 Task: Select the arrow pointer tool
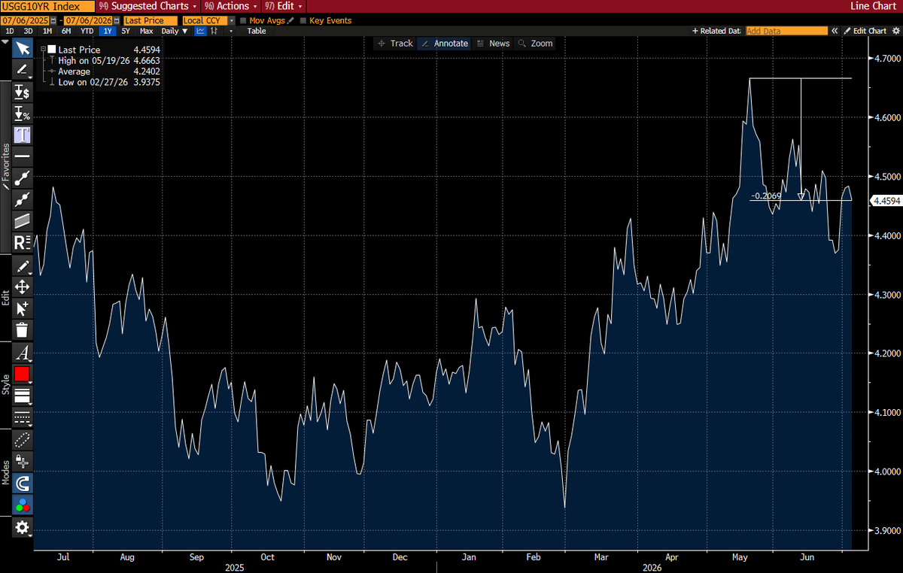(x=23, y=49)
